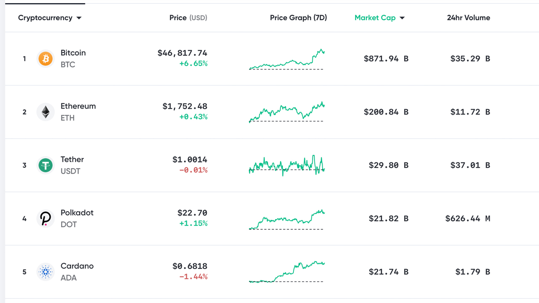
Task: Sort by Price (USD) column header
Action: click(188, 18)
